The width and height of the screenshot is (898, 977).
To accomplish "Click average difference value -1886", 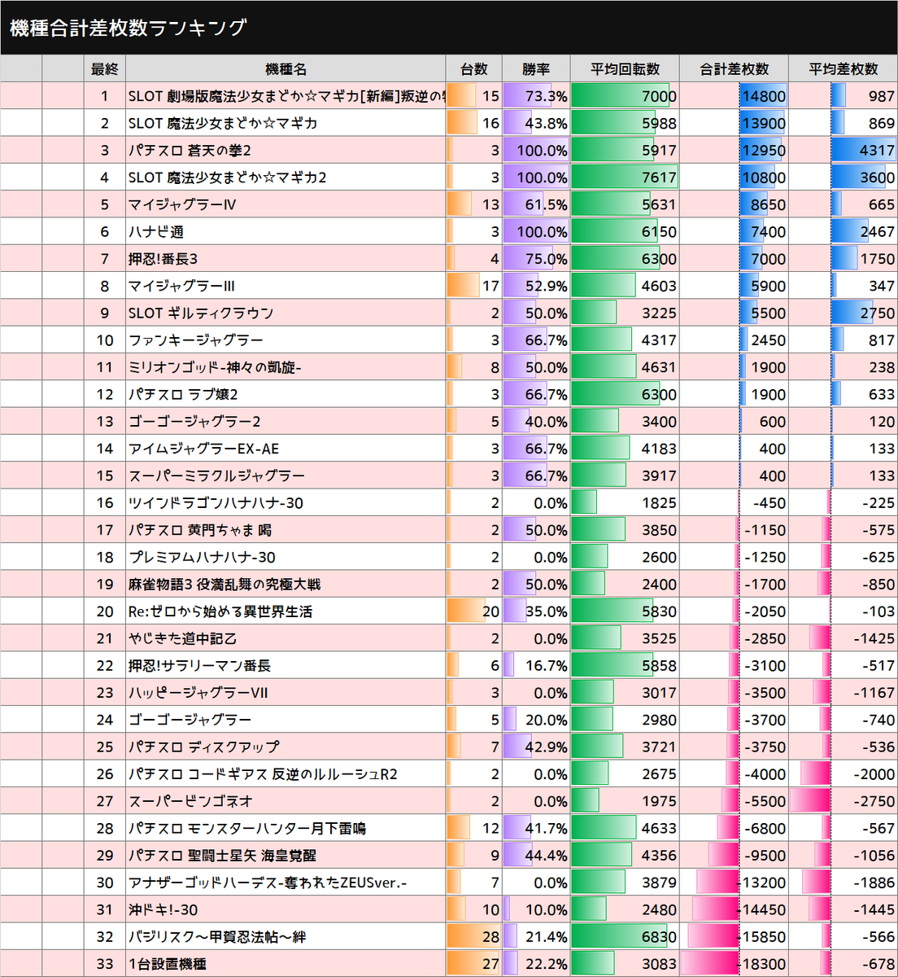I will pyautogui.click(x=874, y=883).
